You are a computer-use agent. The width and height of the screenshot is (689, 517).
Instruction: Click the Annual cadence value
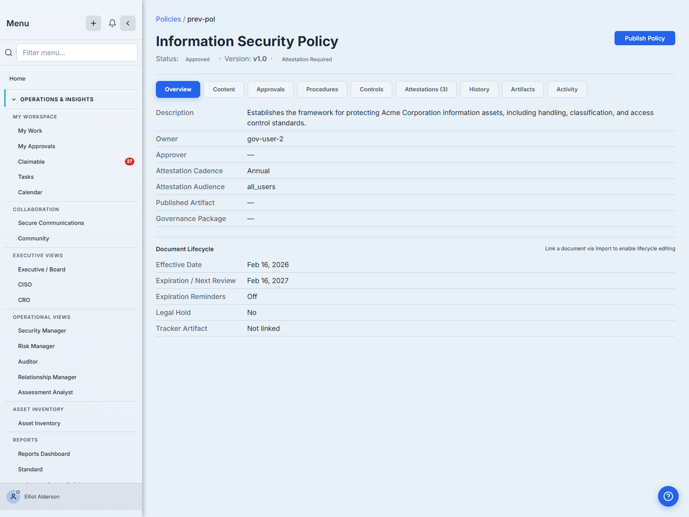(258, 171)
